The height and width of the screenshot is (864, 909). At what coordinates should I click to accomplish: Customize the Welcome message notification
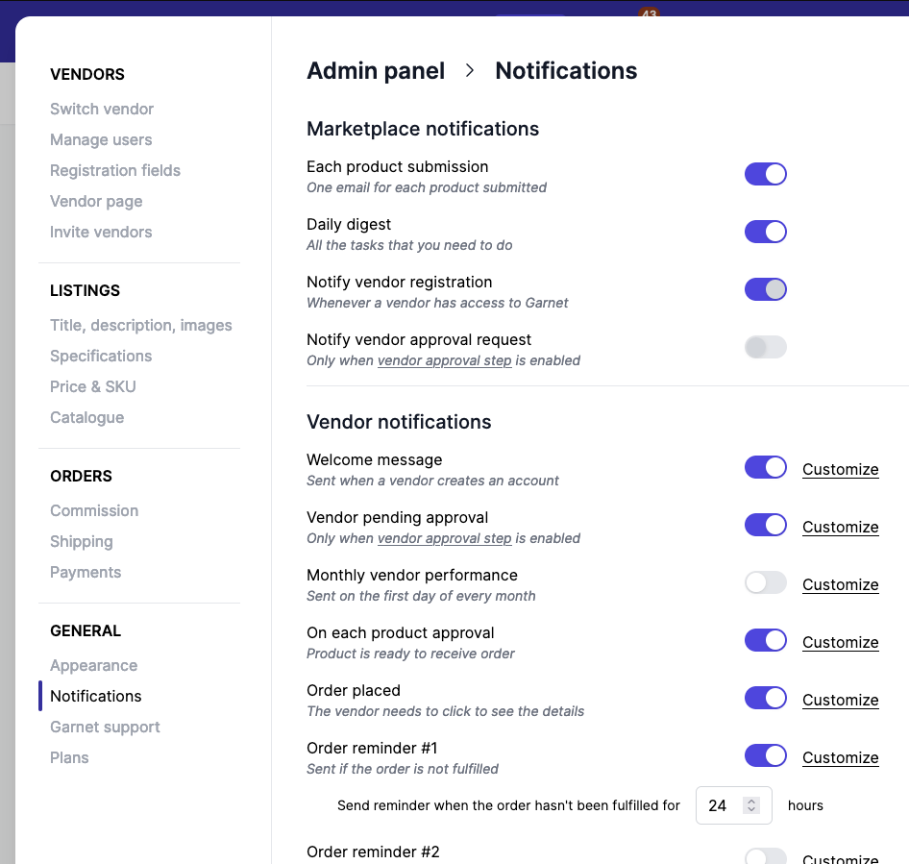(840, 469)
